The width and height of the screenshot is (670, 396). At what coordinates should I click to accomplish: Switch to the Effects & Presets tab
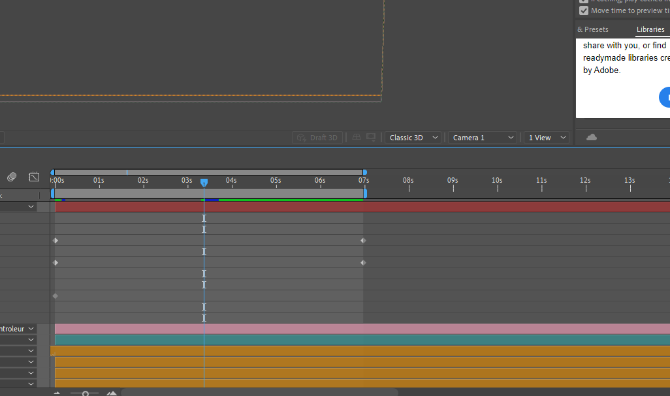tap(592, 29)
